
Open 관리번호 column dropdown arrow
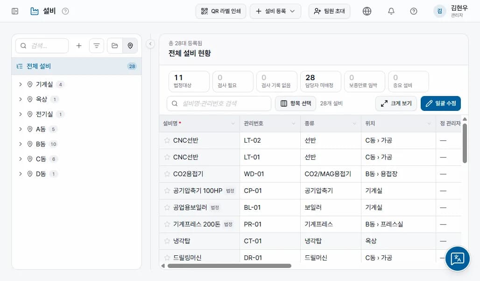point(293,123)
